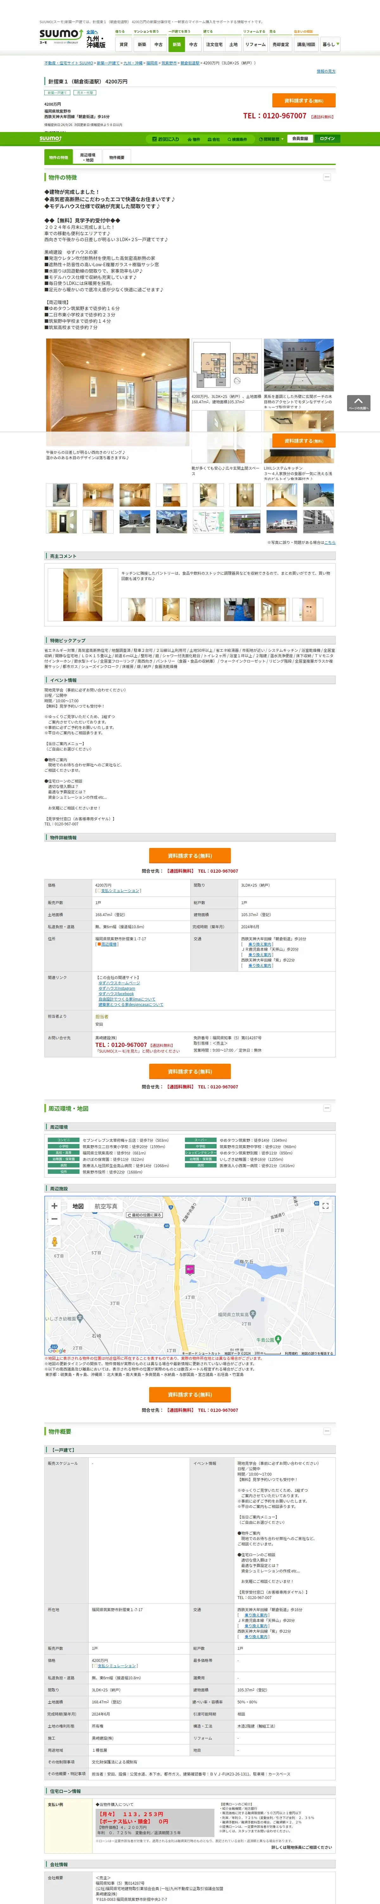The width and height of the screenshot is (380, 1904).
Task: Collapse the 物件概要 section
Action: (x=327, y=1431)
